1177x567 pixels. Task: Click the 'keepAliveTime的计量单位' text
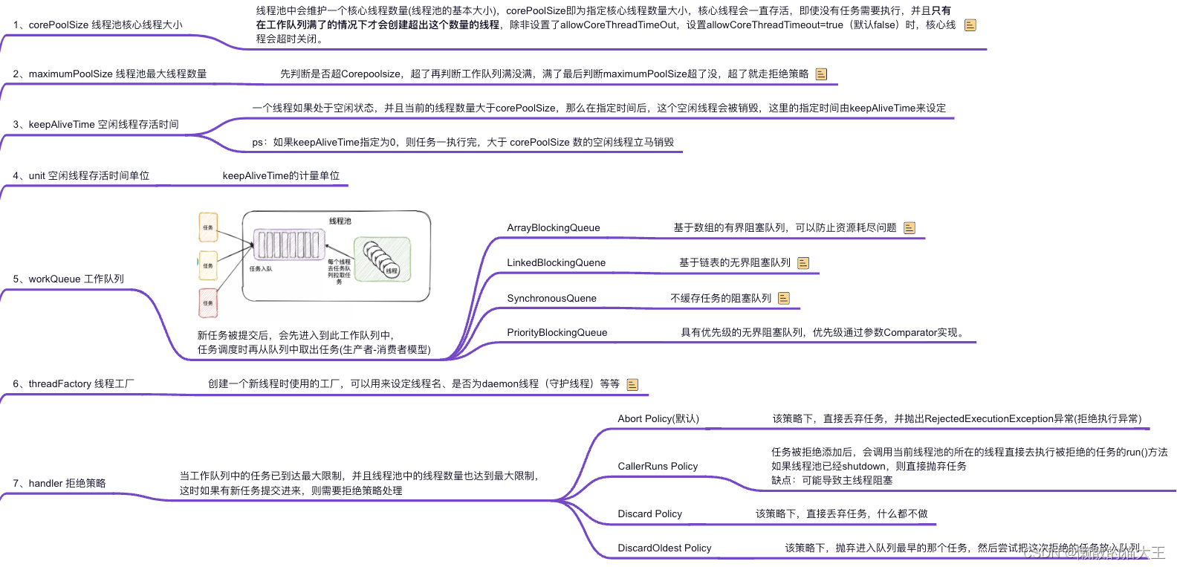click(x=281, y=176)
